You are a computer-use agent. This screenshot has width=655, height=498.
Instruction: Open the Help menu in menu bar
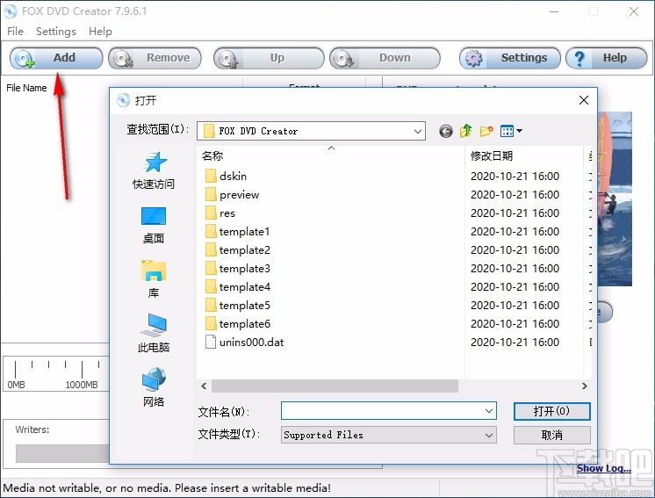point(100,32)
